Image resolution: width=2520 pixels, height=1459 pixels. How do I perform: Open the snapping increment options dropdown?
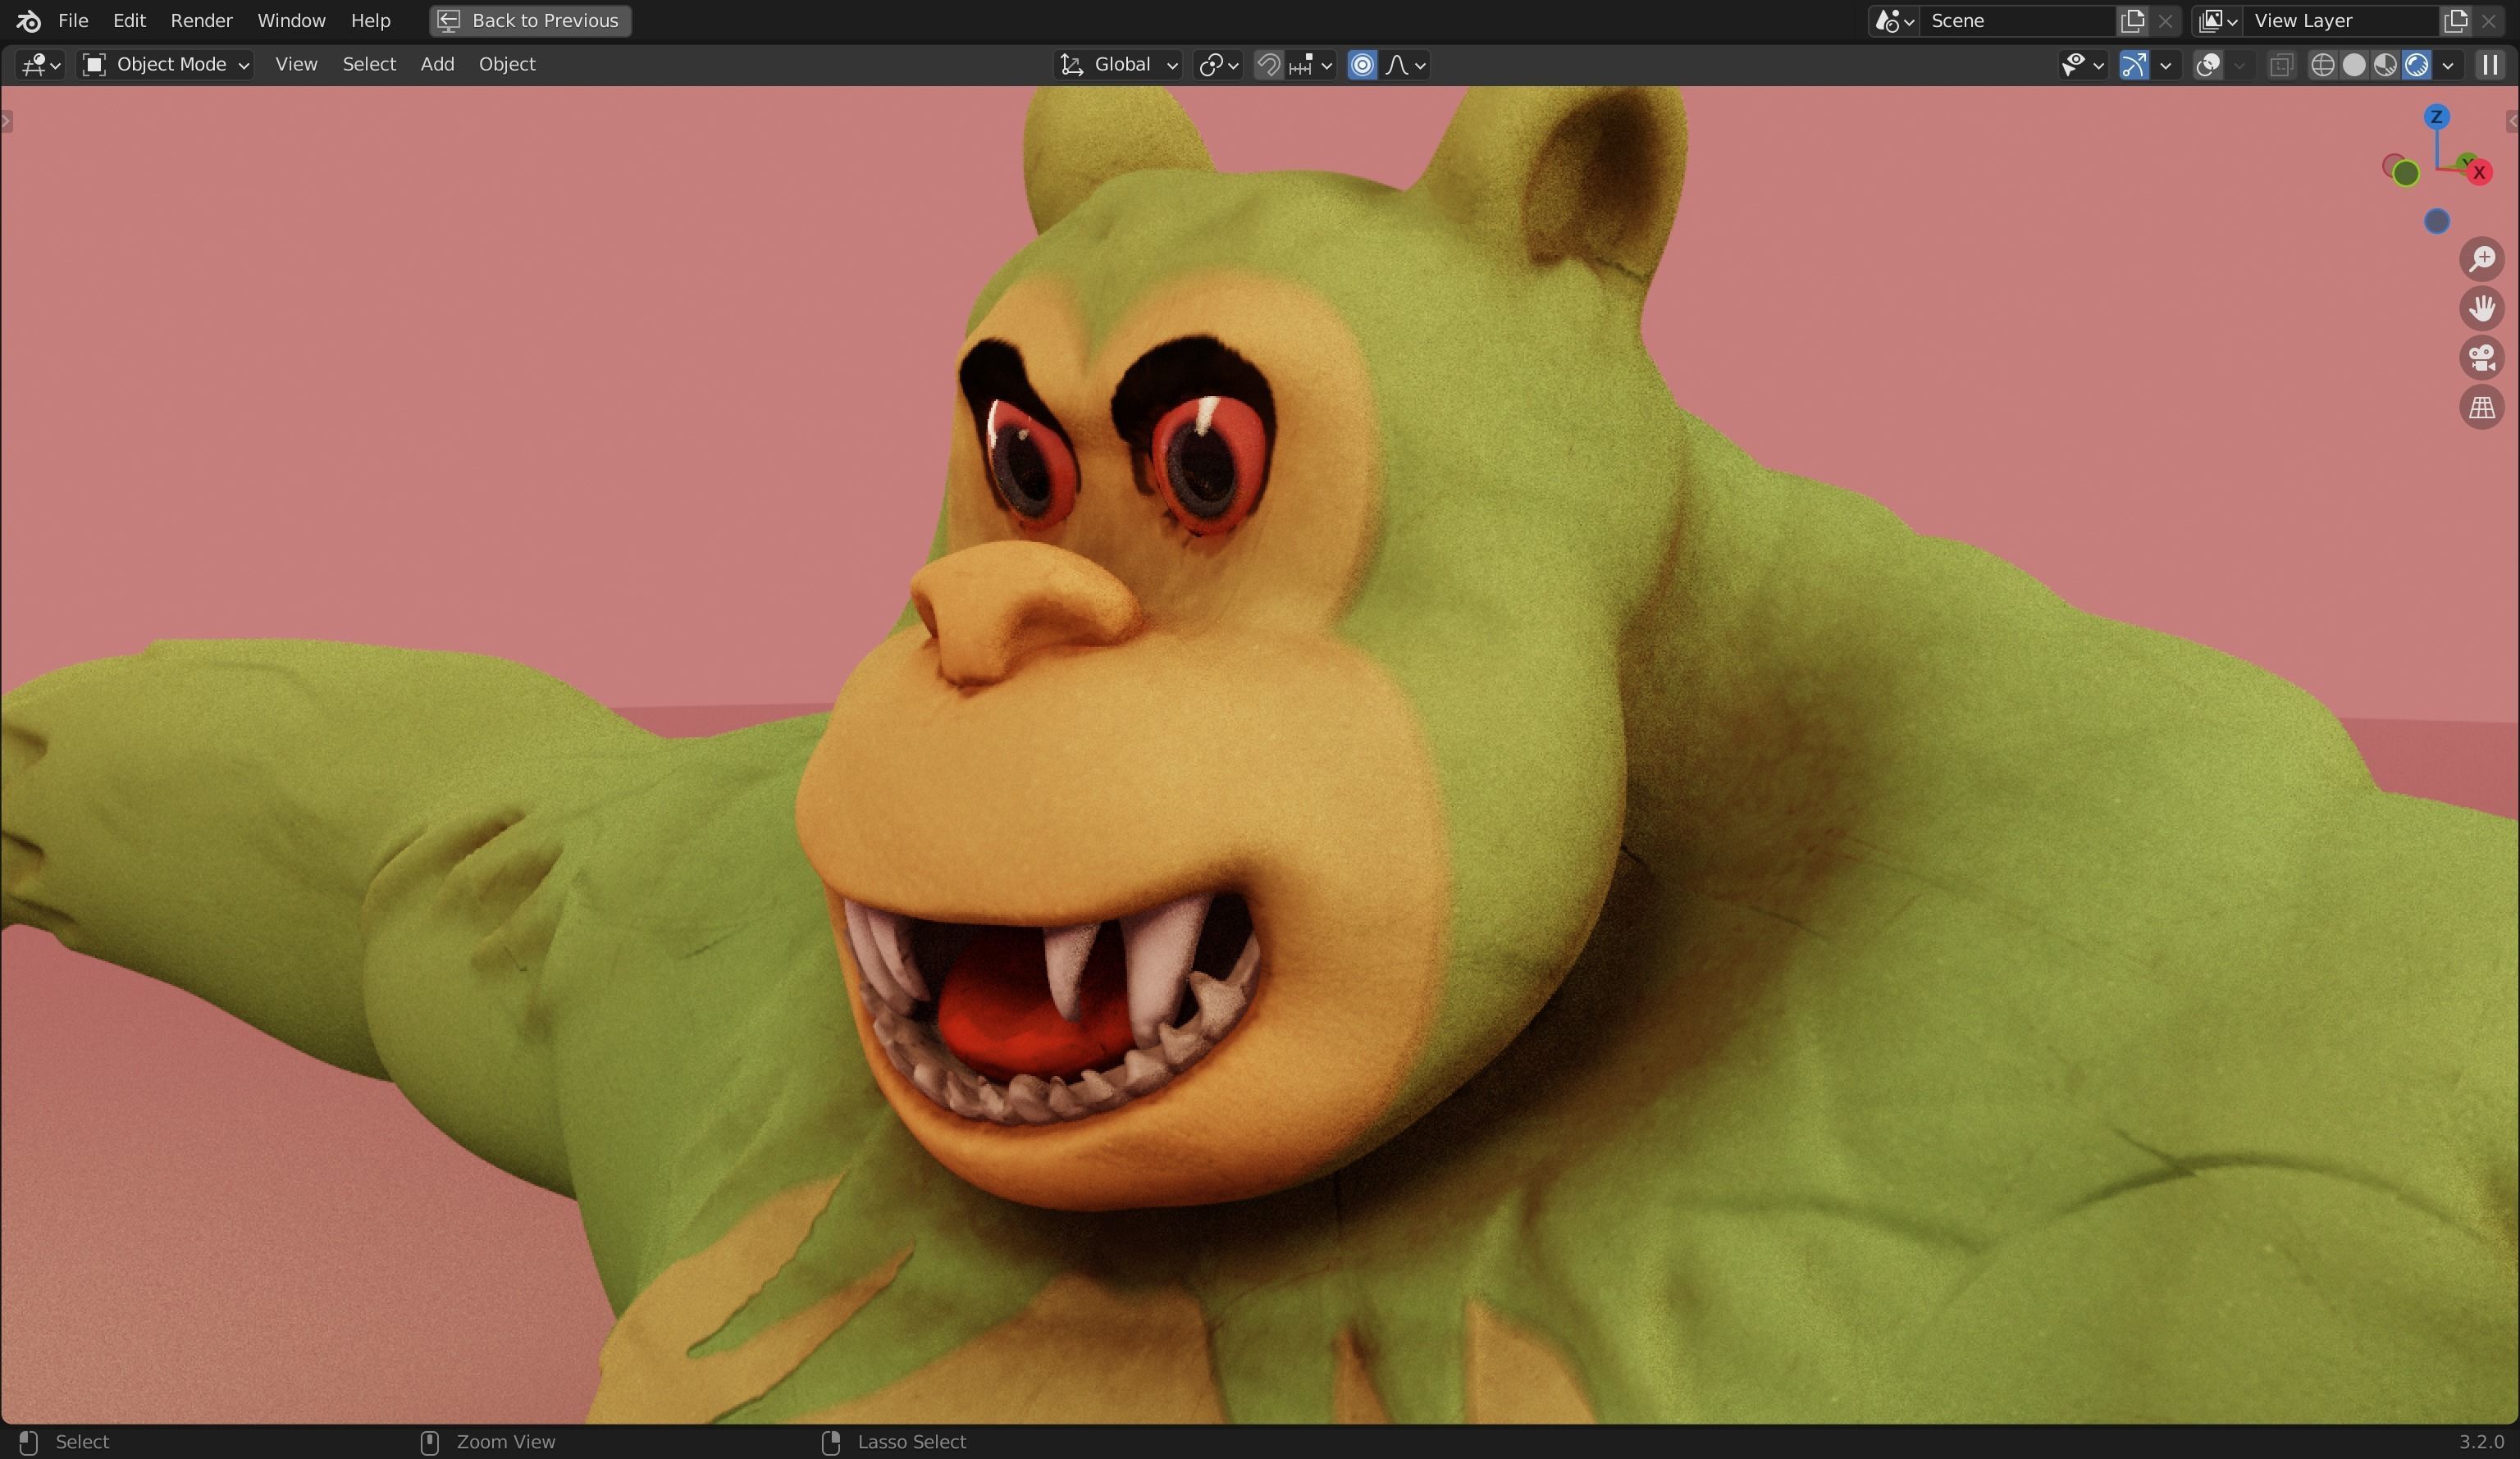(x=1310, y=65)
